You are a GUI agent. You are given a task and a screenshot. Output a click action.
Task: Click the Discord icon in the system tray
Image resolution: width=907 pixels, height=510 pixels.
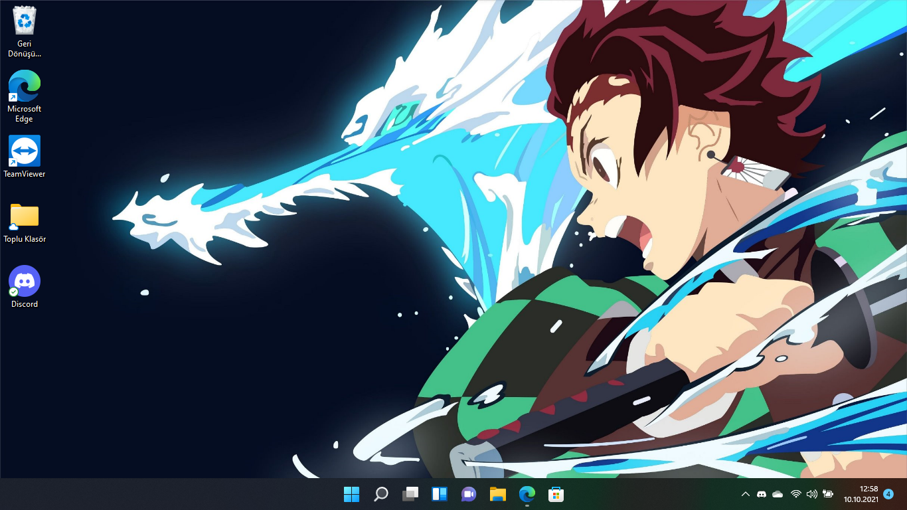(x=762, y=494)
